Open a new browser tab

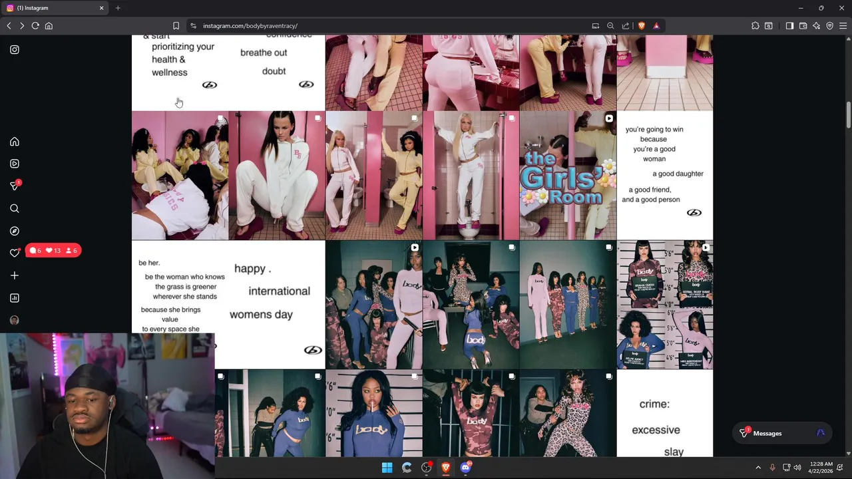pos(118,8)
